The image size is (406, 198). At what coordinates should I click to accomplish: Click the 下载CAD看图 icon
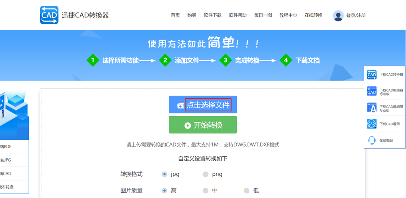pos(372,124)
